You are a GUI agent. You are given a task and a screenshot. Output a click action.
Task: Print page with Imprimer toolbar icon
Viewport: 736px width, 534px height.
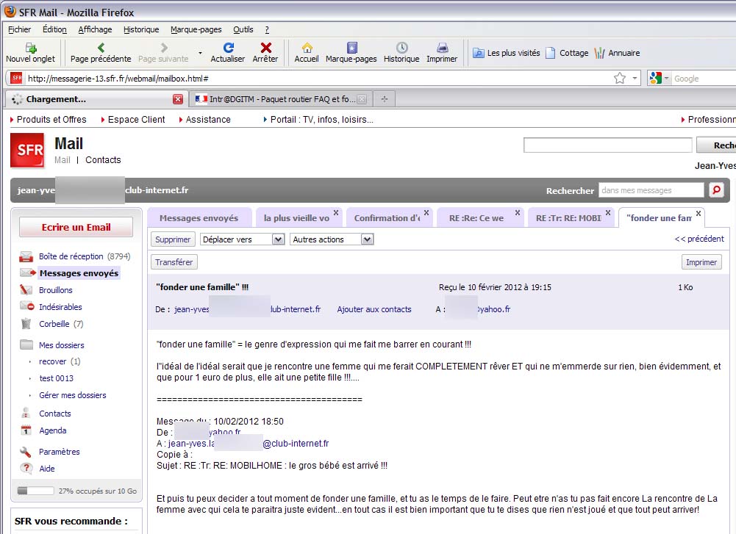click(x=442, y=52)
